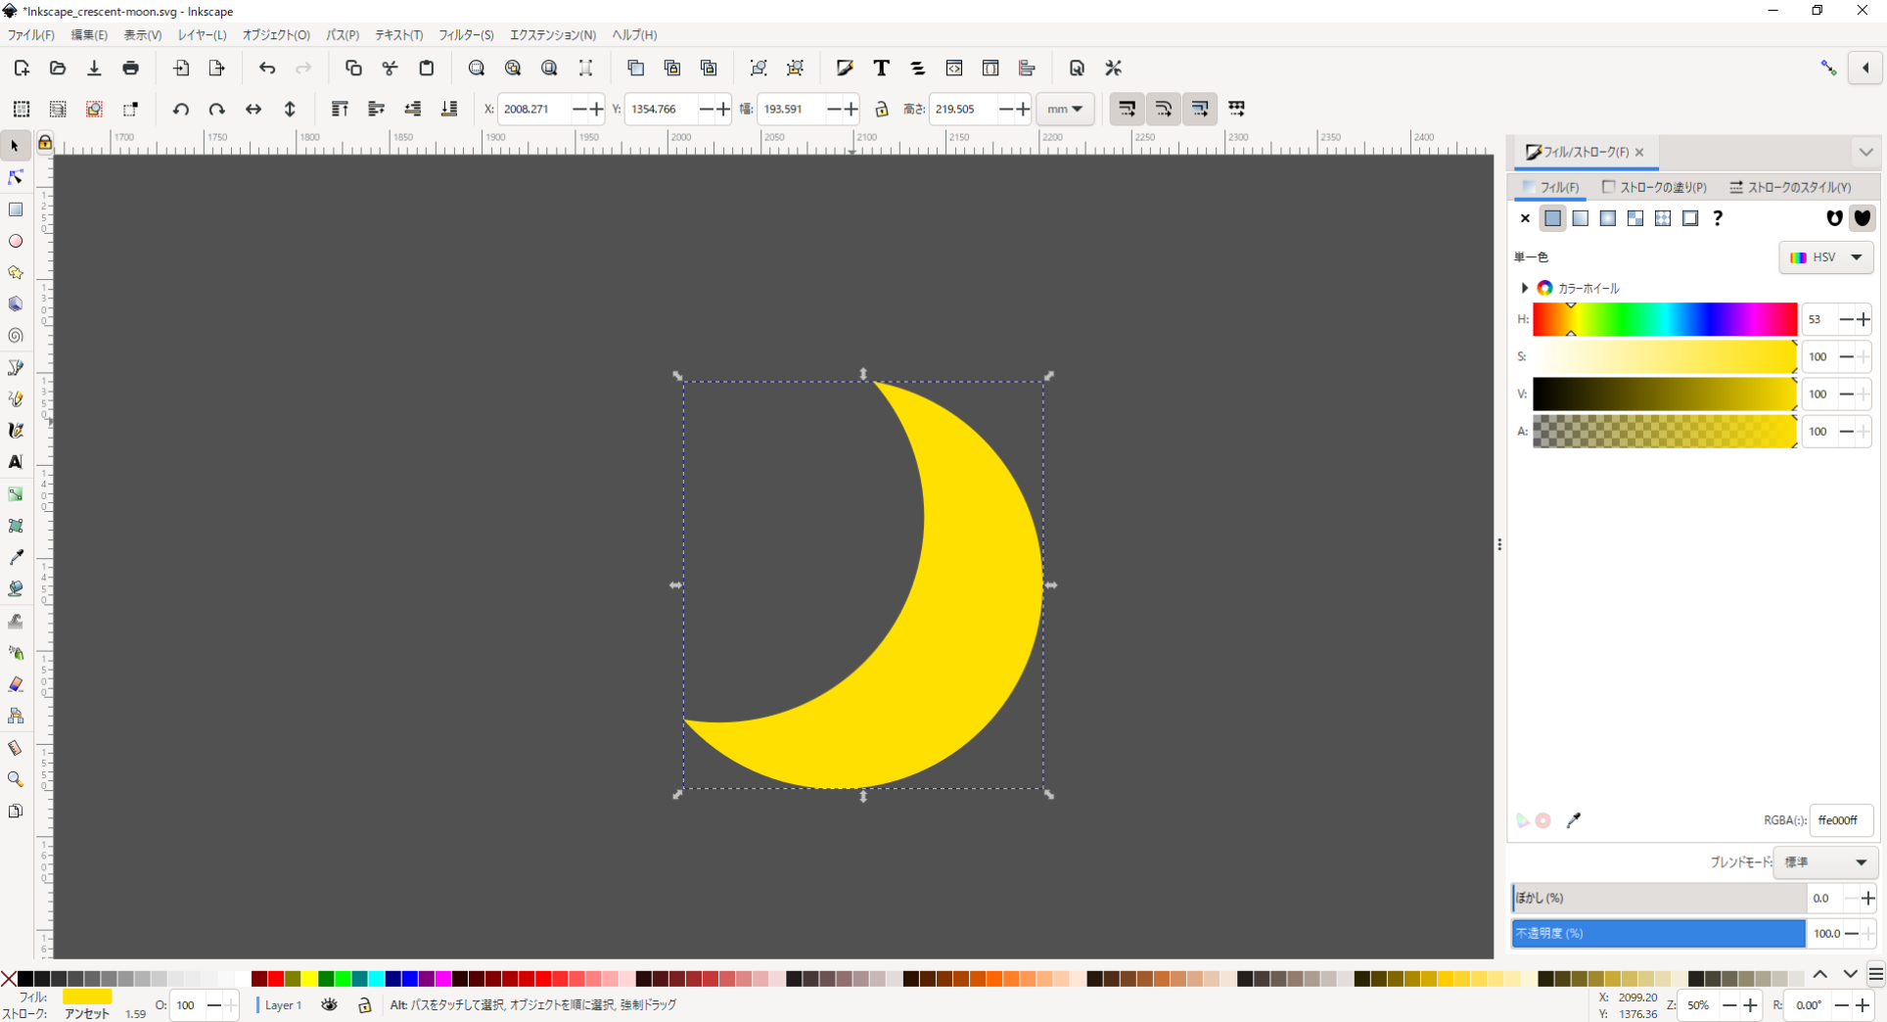Click the Hue slider bar

point(1664,319)
